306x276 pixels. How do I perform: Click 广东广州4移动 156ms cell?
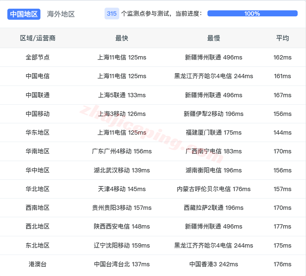122,151
